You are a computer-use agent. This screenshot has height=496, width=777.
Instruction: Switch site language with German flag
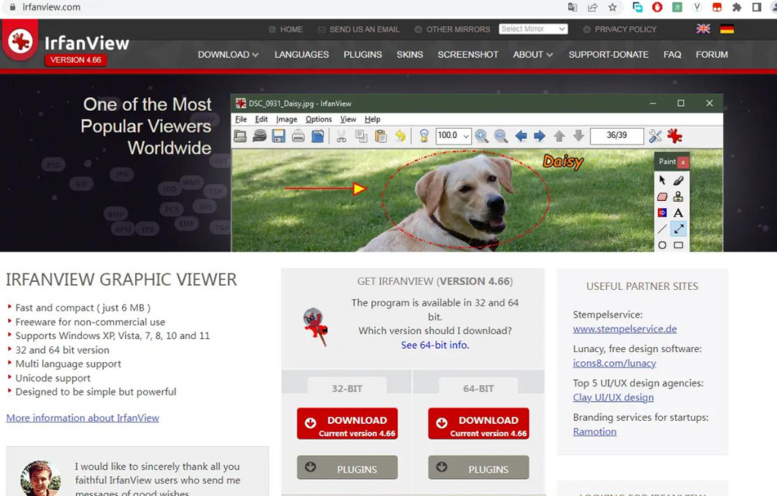pyautogui.click(x=727, y=28)
